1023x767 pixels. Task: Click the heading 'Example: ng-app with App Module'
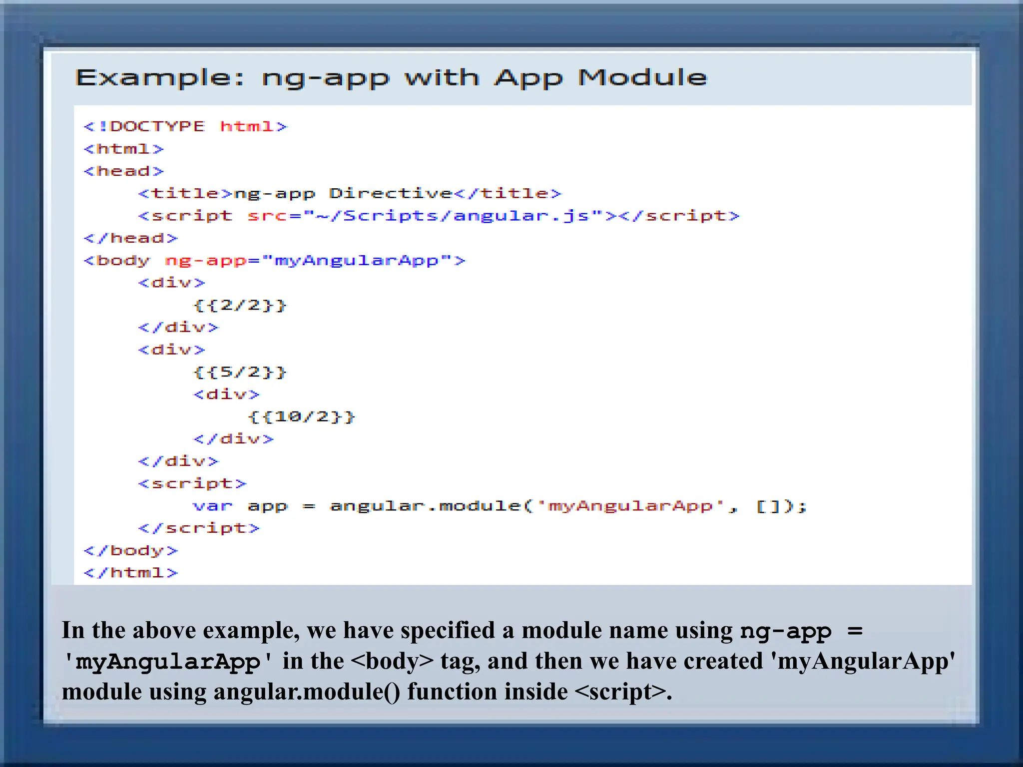click(x=391, y=78)
